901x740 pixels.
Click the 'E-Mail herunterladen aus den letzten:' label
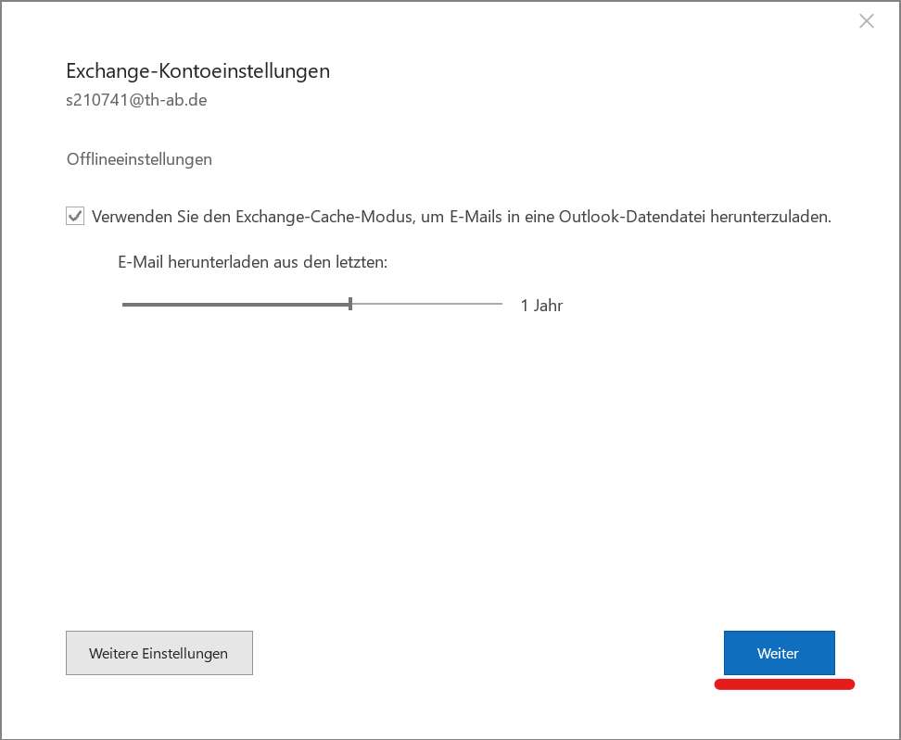point(253,262)
